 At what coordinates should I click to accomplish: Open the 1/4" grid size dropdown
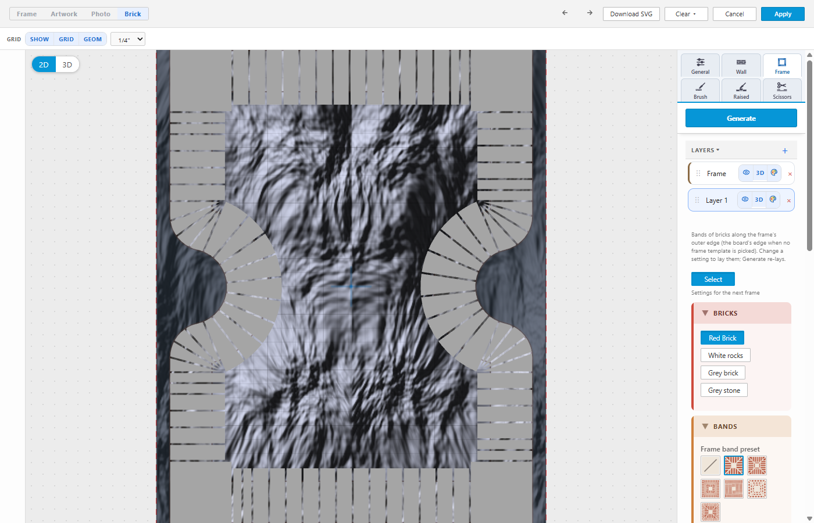point(128,40)
